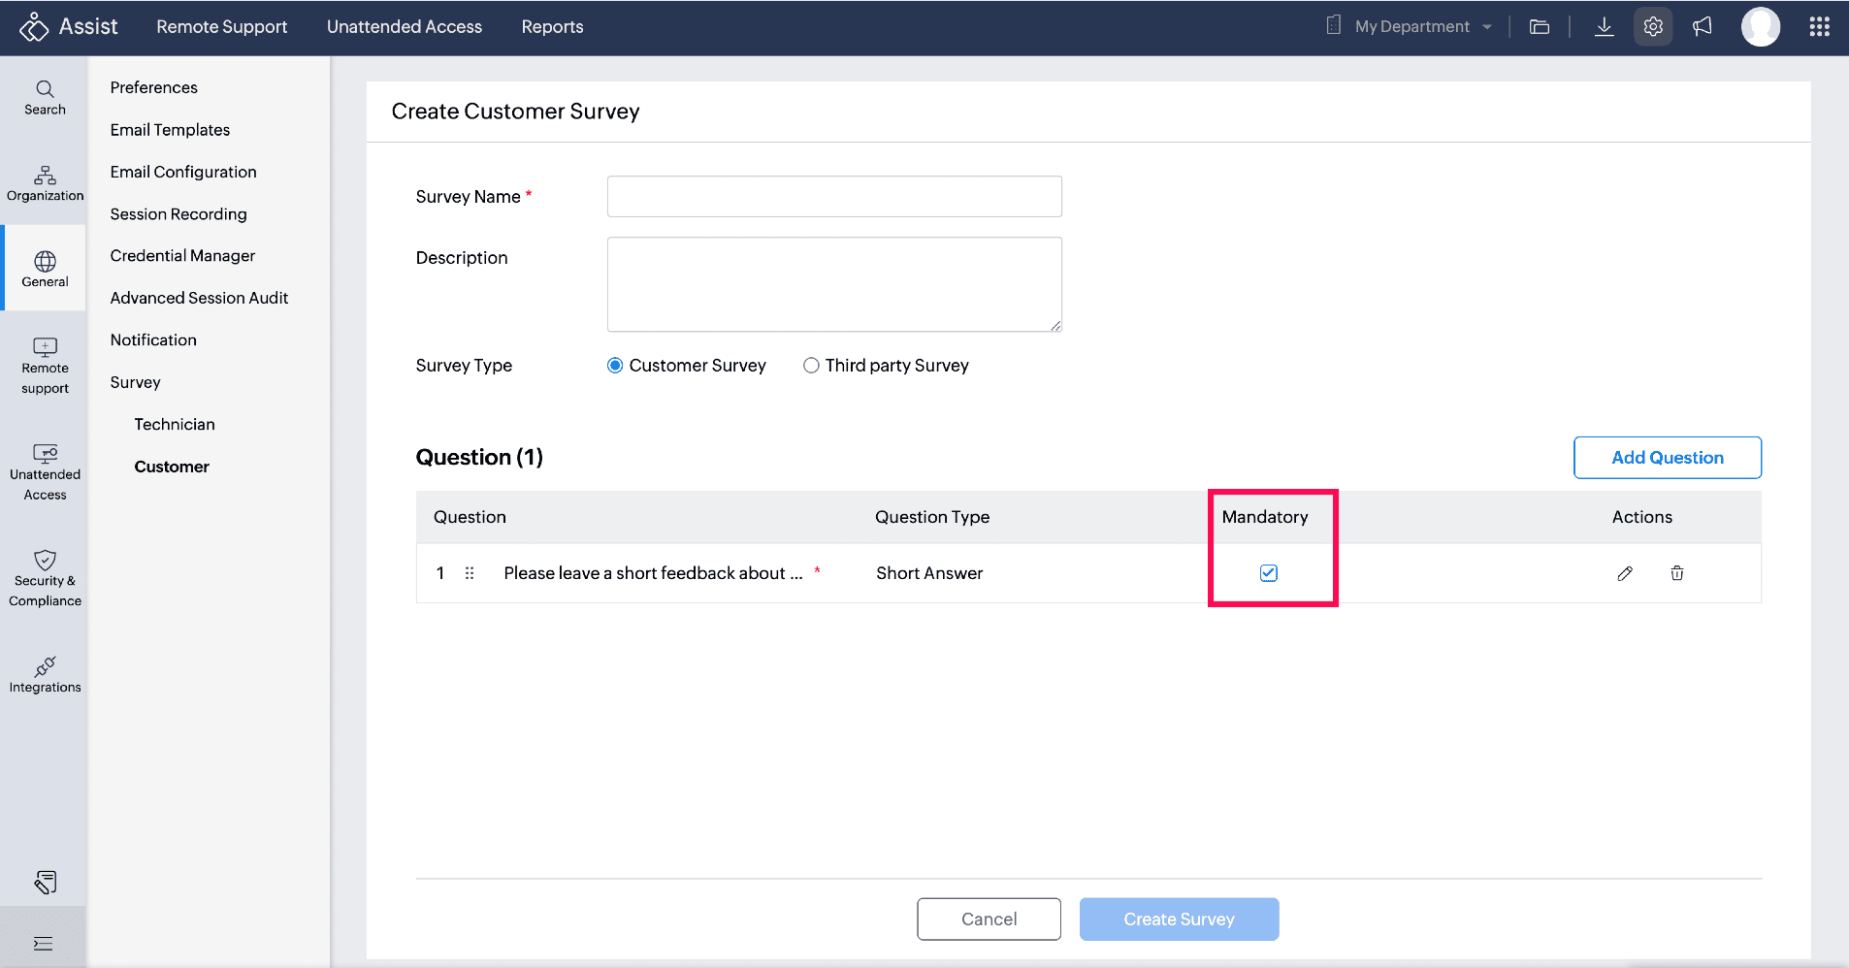This screenshot has width=1849, height=968.
Task: Click the download icon in the header
Action: click(1604, 27)
